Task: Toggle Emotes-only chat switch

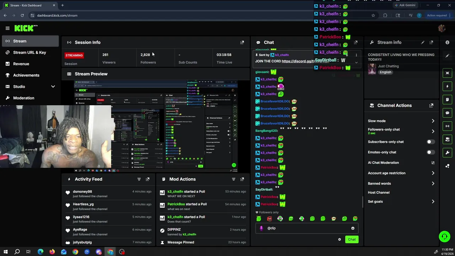Action: point(430,152)
